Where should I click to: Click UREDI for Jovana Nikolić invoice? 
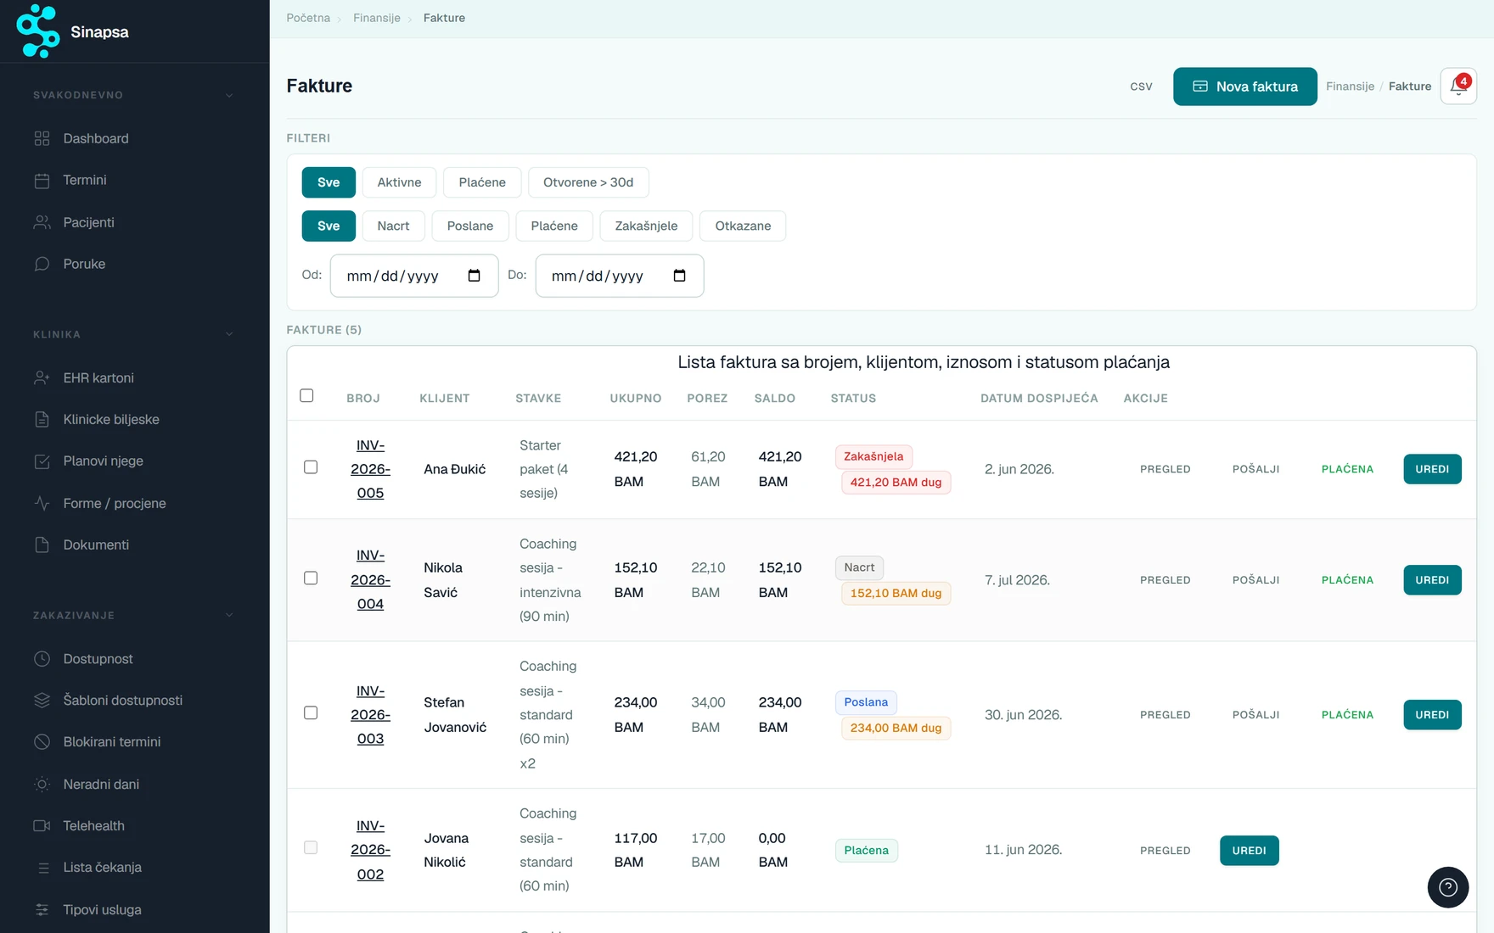point(1249,851)
